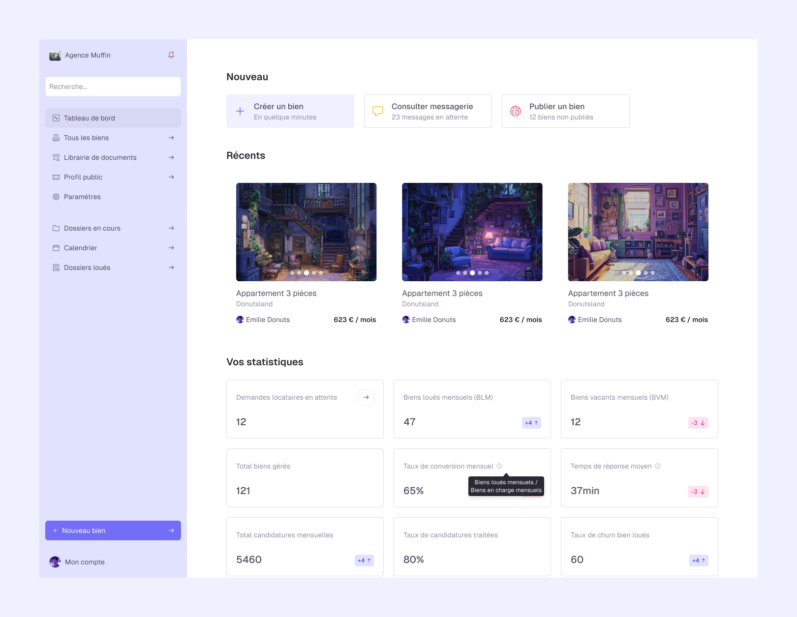Click the info icon beside Taux de conversion mensuel
Image resolution: width=797 pixels, height=617 pixels.
pos(500,466)
